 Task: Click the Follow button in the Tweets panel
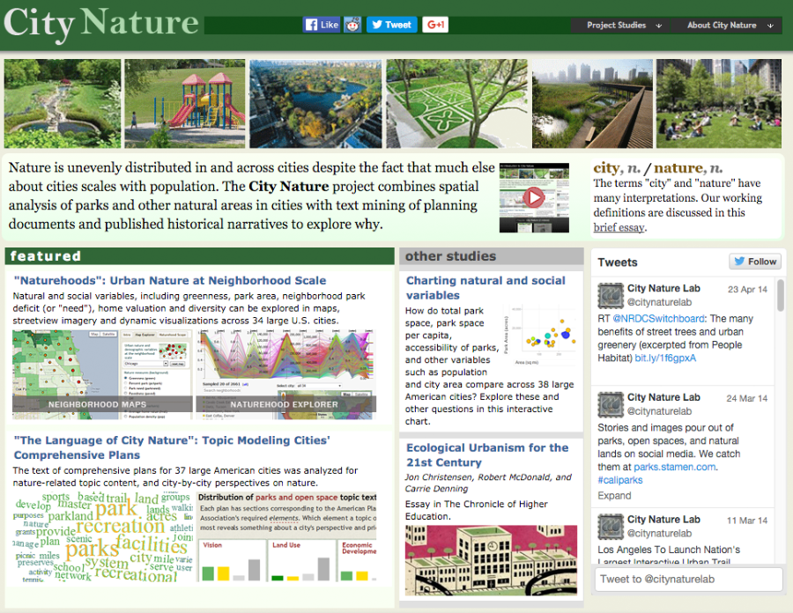click(x=754, y=262)
